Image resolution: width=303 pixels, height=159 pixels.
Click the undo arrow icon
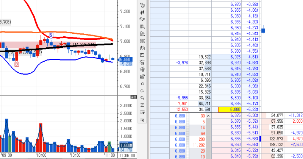(x=142, y=84)
